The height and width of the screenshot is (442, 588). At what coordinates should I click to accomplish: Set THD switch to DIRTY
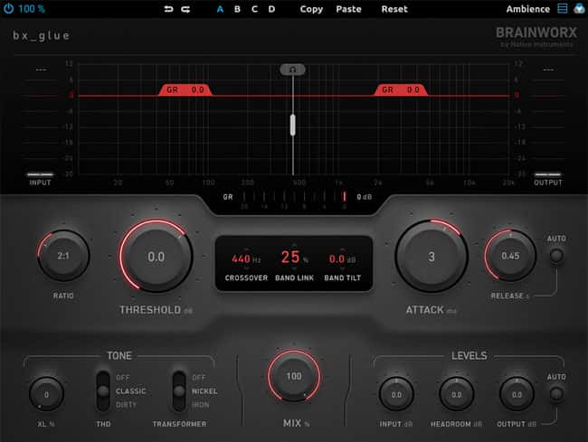coord(127,405)
